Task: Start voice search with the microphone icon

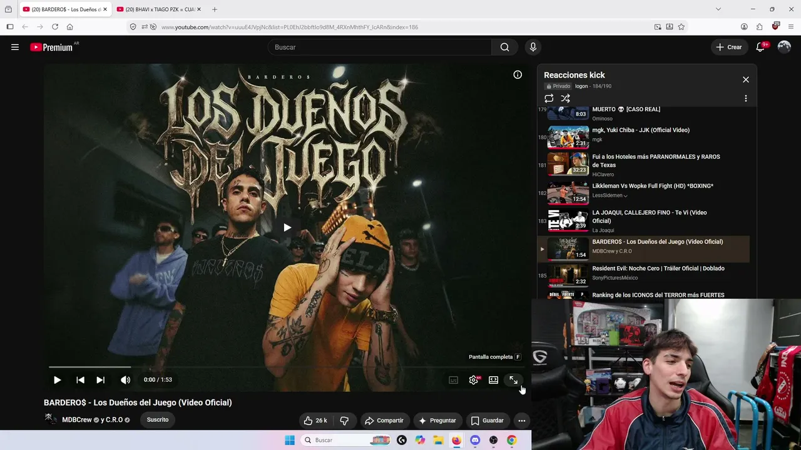Action: click(x=533, y=47)
